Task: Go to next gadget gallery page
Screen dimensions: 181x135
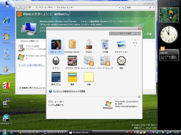Action: tap(135, 46)
